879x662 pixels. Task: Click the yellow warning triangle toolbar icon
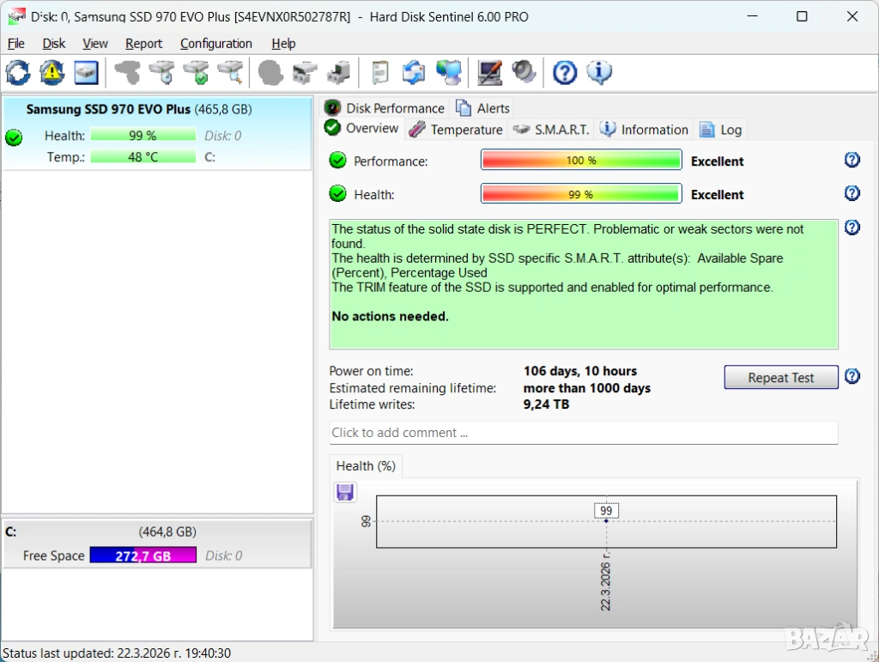click(52, 73)
